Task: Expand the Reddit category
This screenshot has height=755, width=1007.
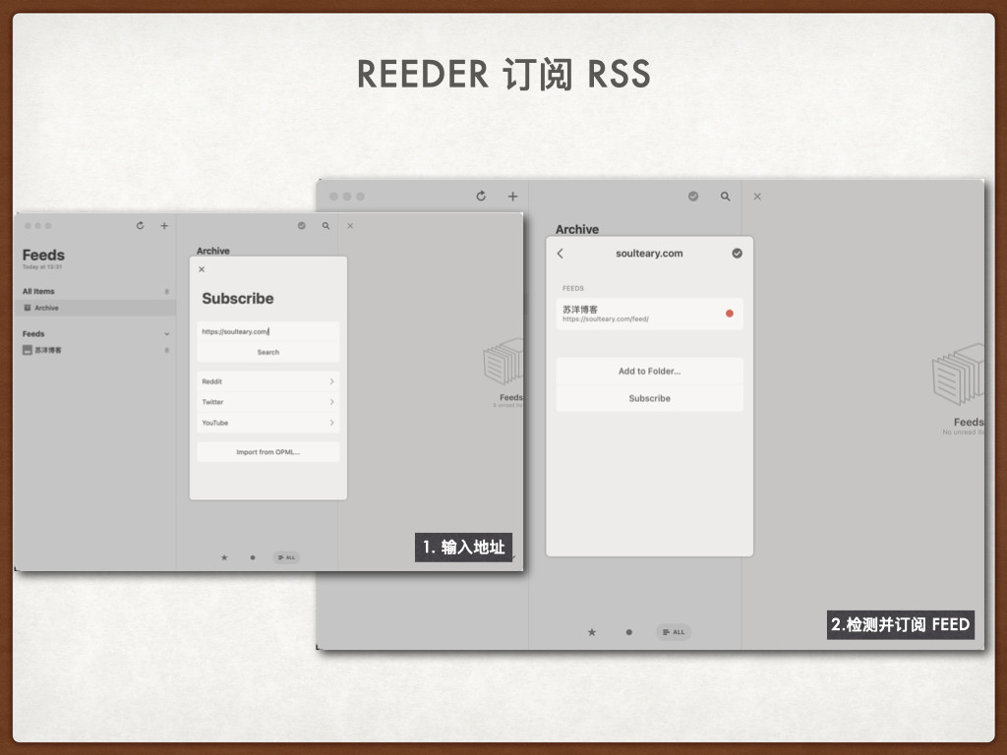Action: coord(267,381)
